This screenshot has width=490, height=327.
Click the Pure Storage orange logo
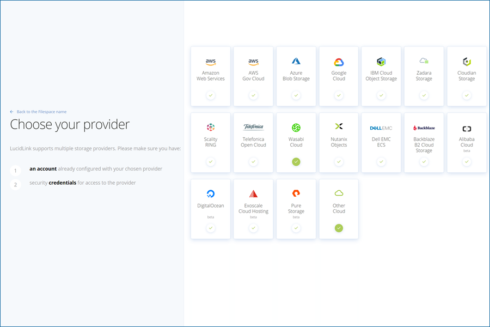pyautogui.click(x=296, y=193)
